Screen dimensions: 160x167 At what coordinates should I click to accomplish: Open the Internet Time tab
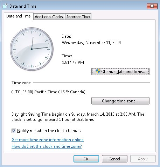pyautogui.click(x=78, y=17)
